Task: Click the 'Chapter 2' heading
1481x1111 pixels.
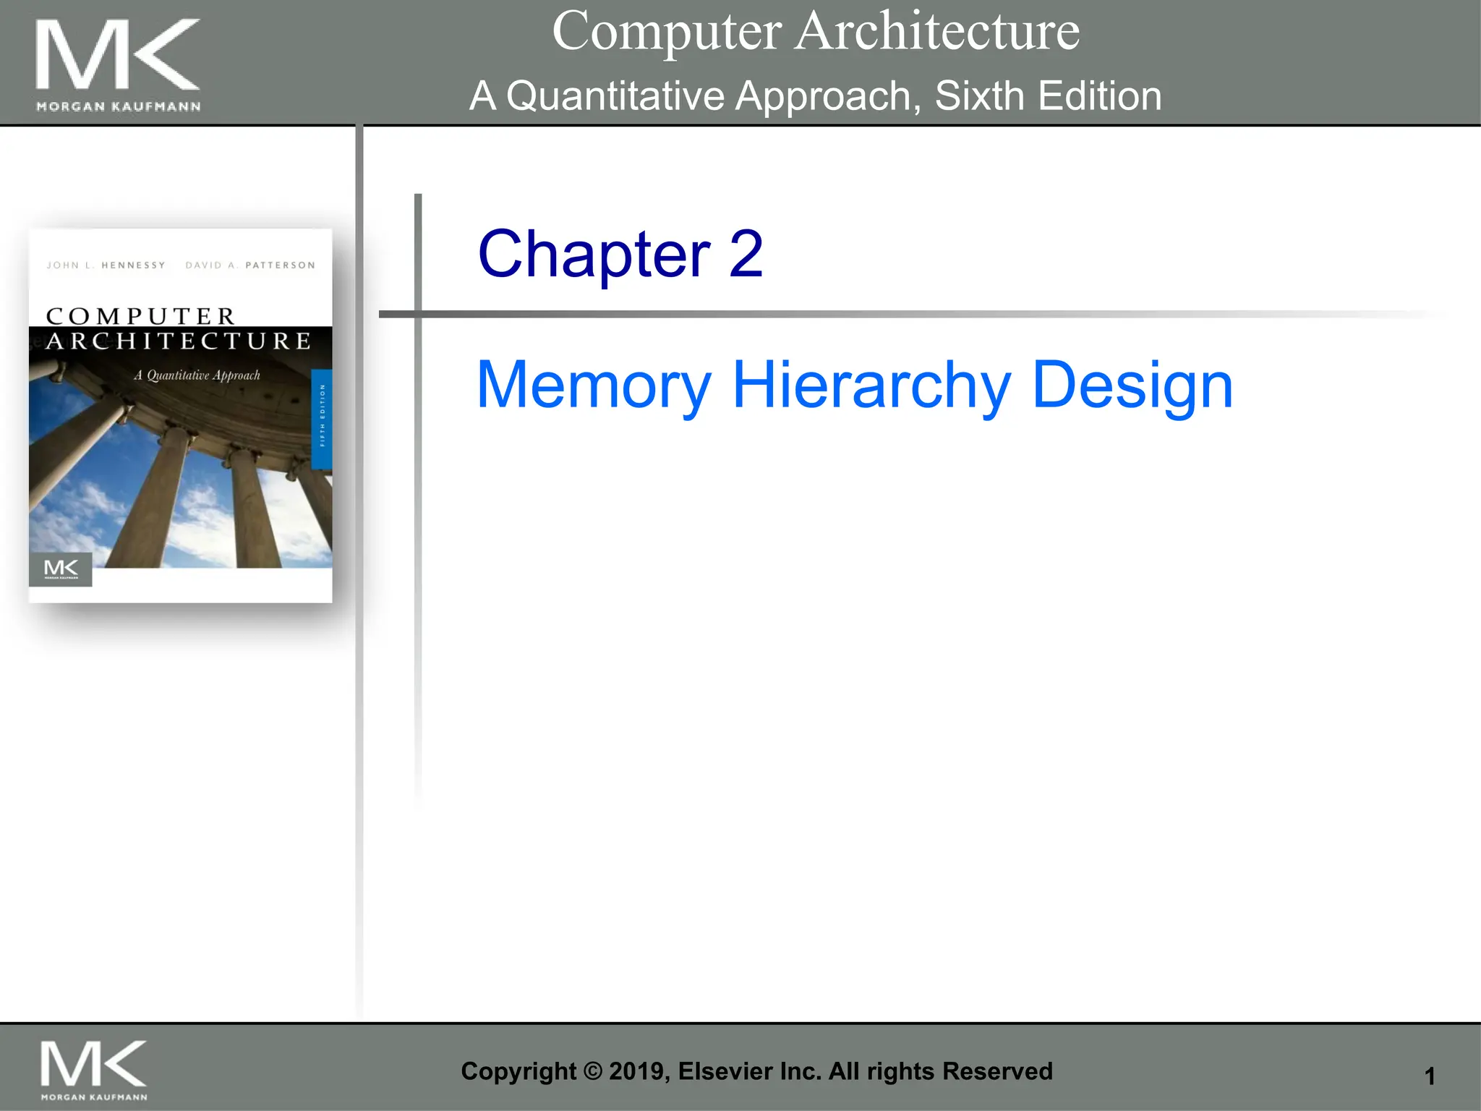Action: coord(620,253)
